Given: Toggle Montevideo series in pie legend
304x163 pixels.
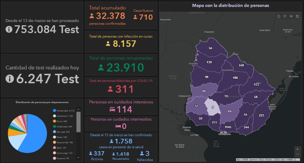Looking at the screenshot, I should point(64,111).
